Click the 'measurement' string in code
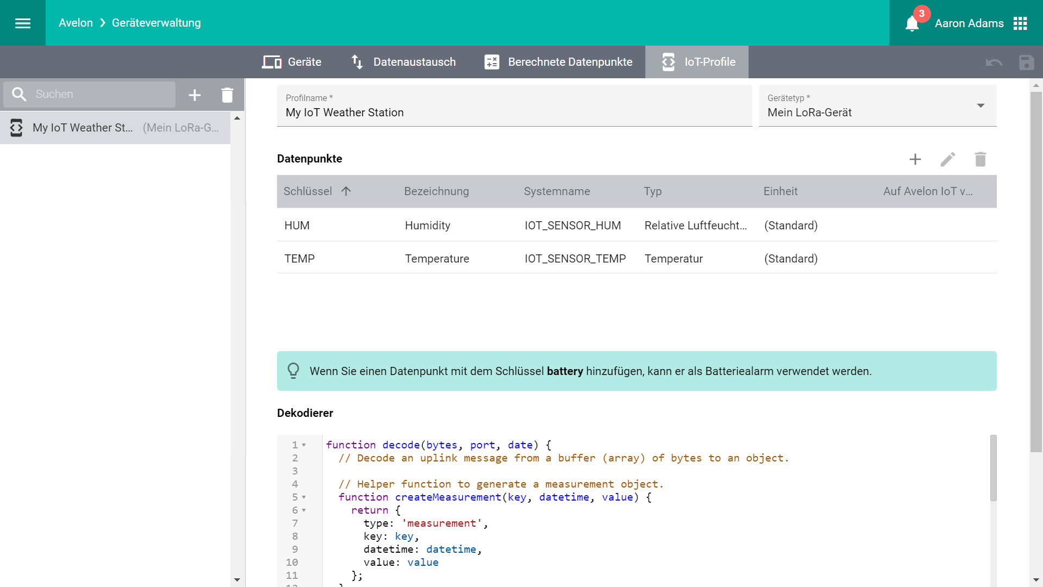Viewport: 1043px width, 587px height. (x=441, y=523)
